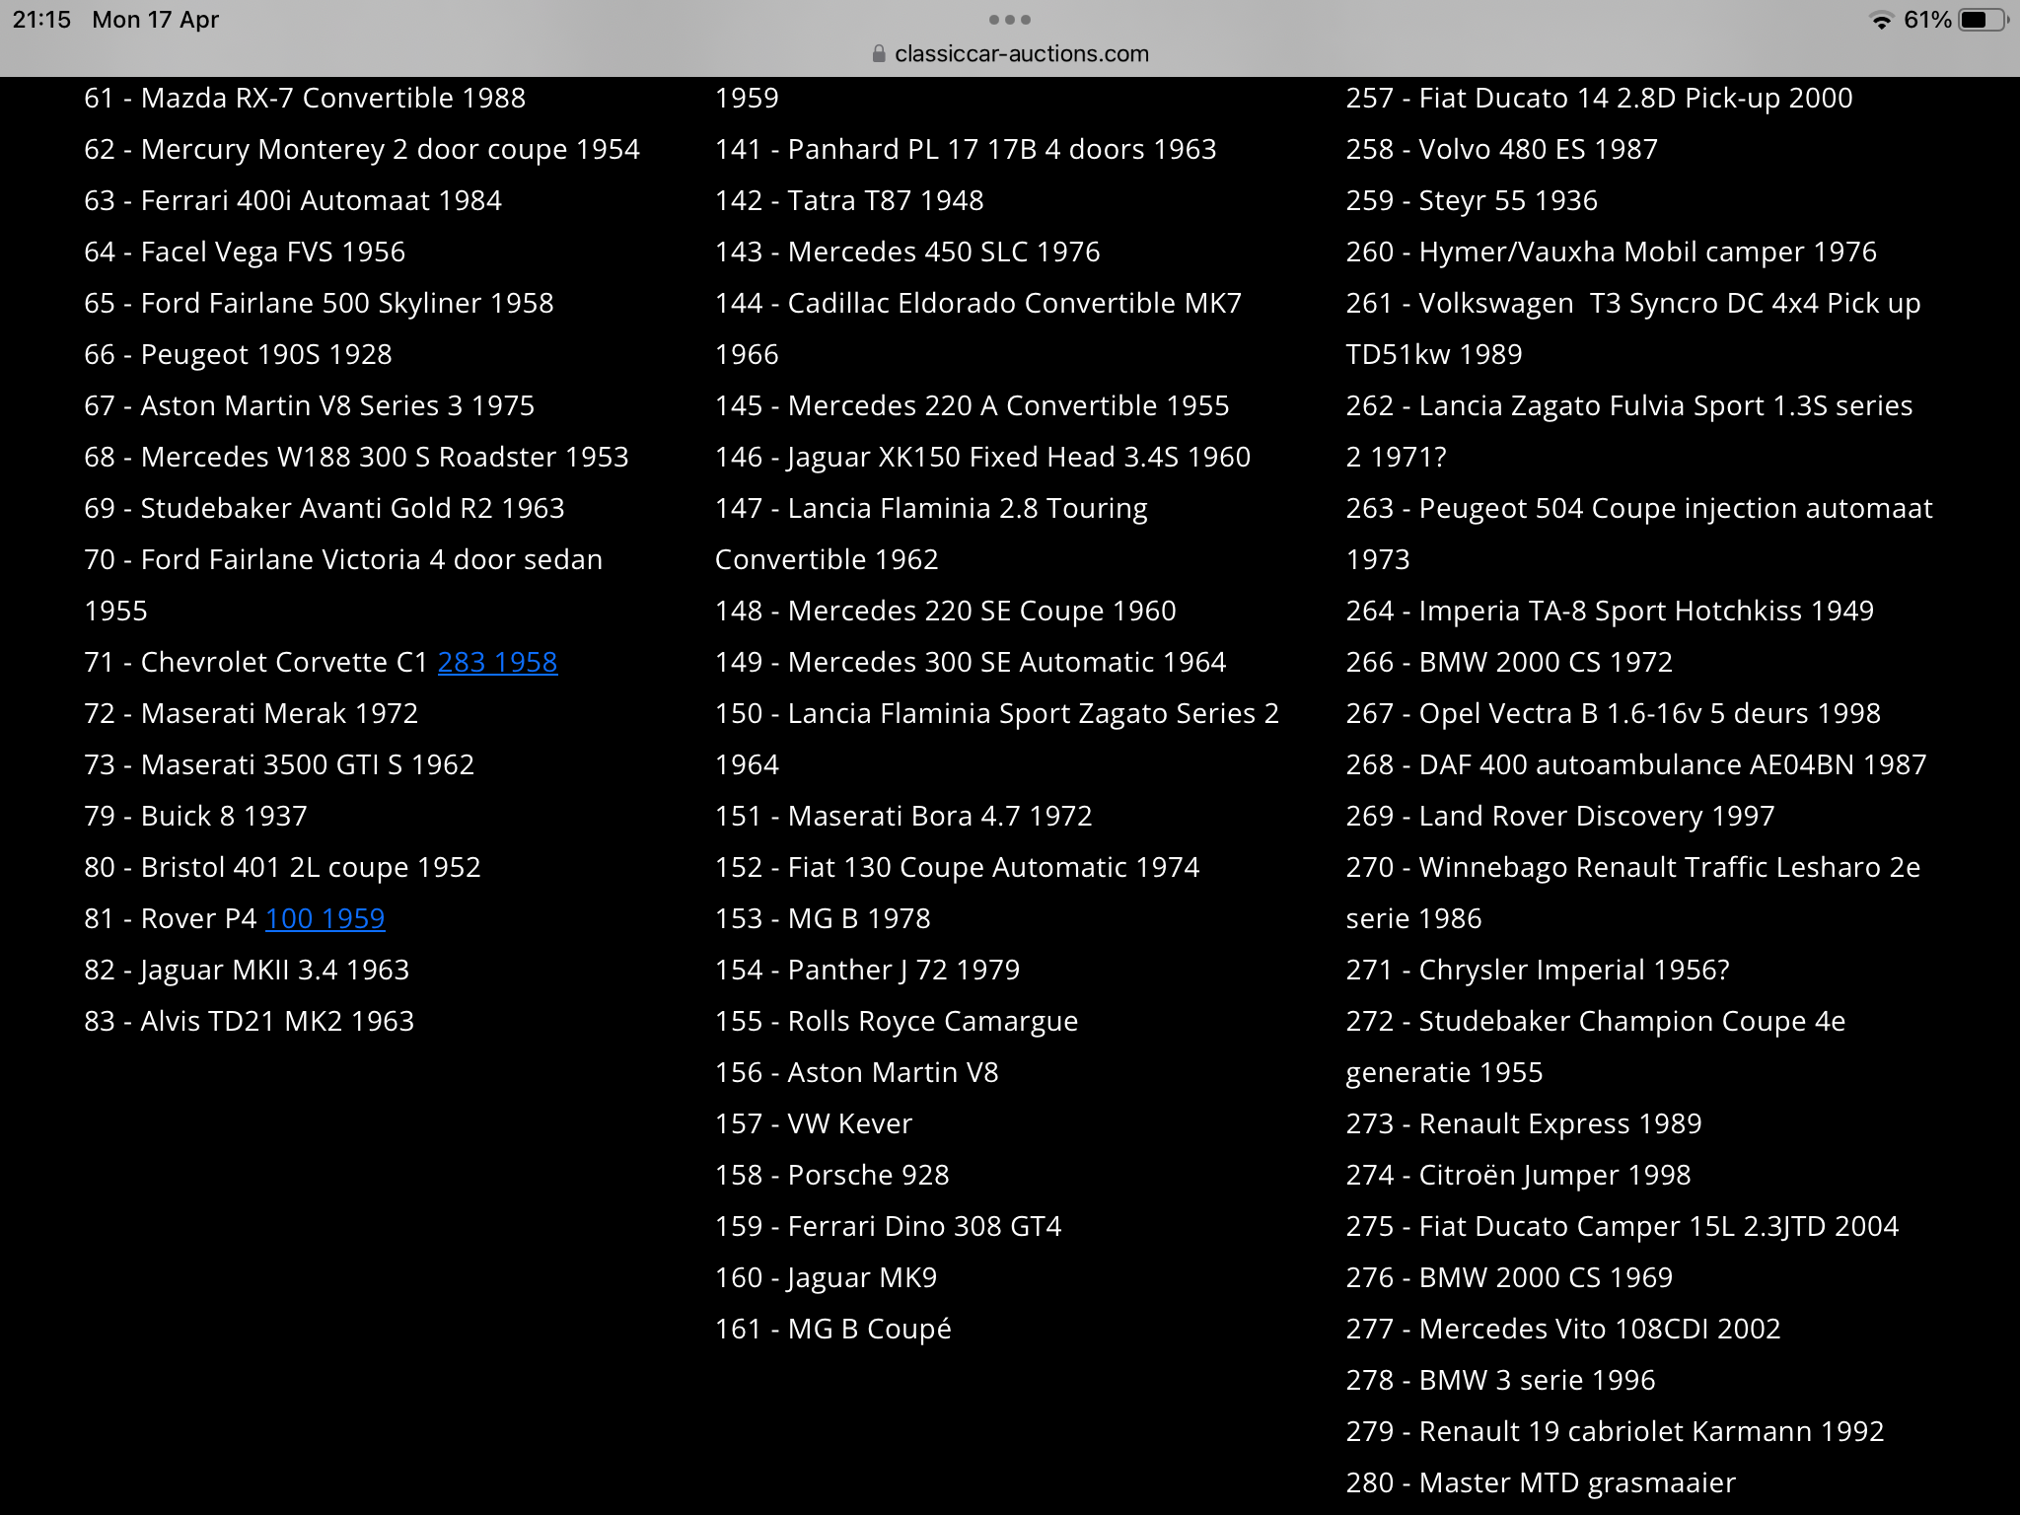The width and height of the screenshot is (2020, 1515).
Task: Tap the three-dot multitasking icon
Action: click(x=1009, y=20)
